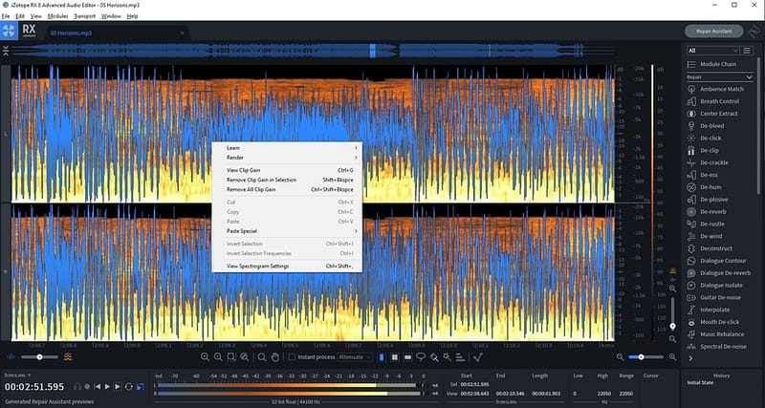Toggle the module list view button
Image resolution: width=765 pixels, height=408 pixels.
(747, 51)
